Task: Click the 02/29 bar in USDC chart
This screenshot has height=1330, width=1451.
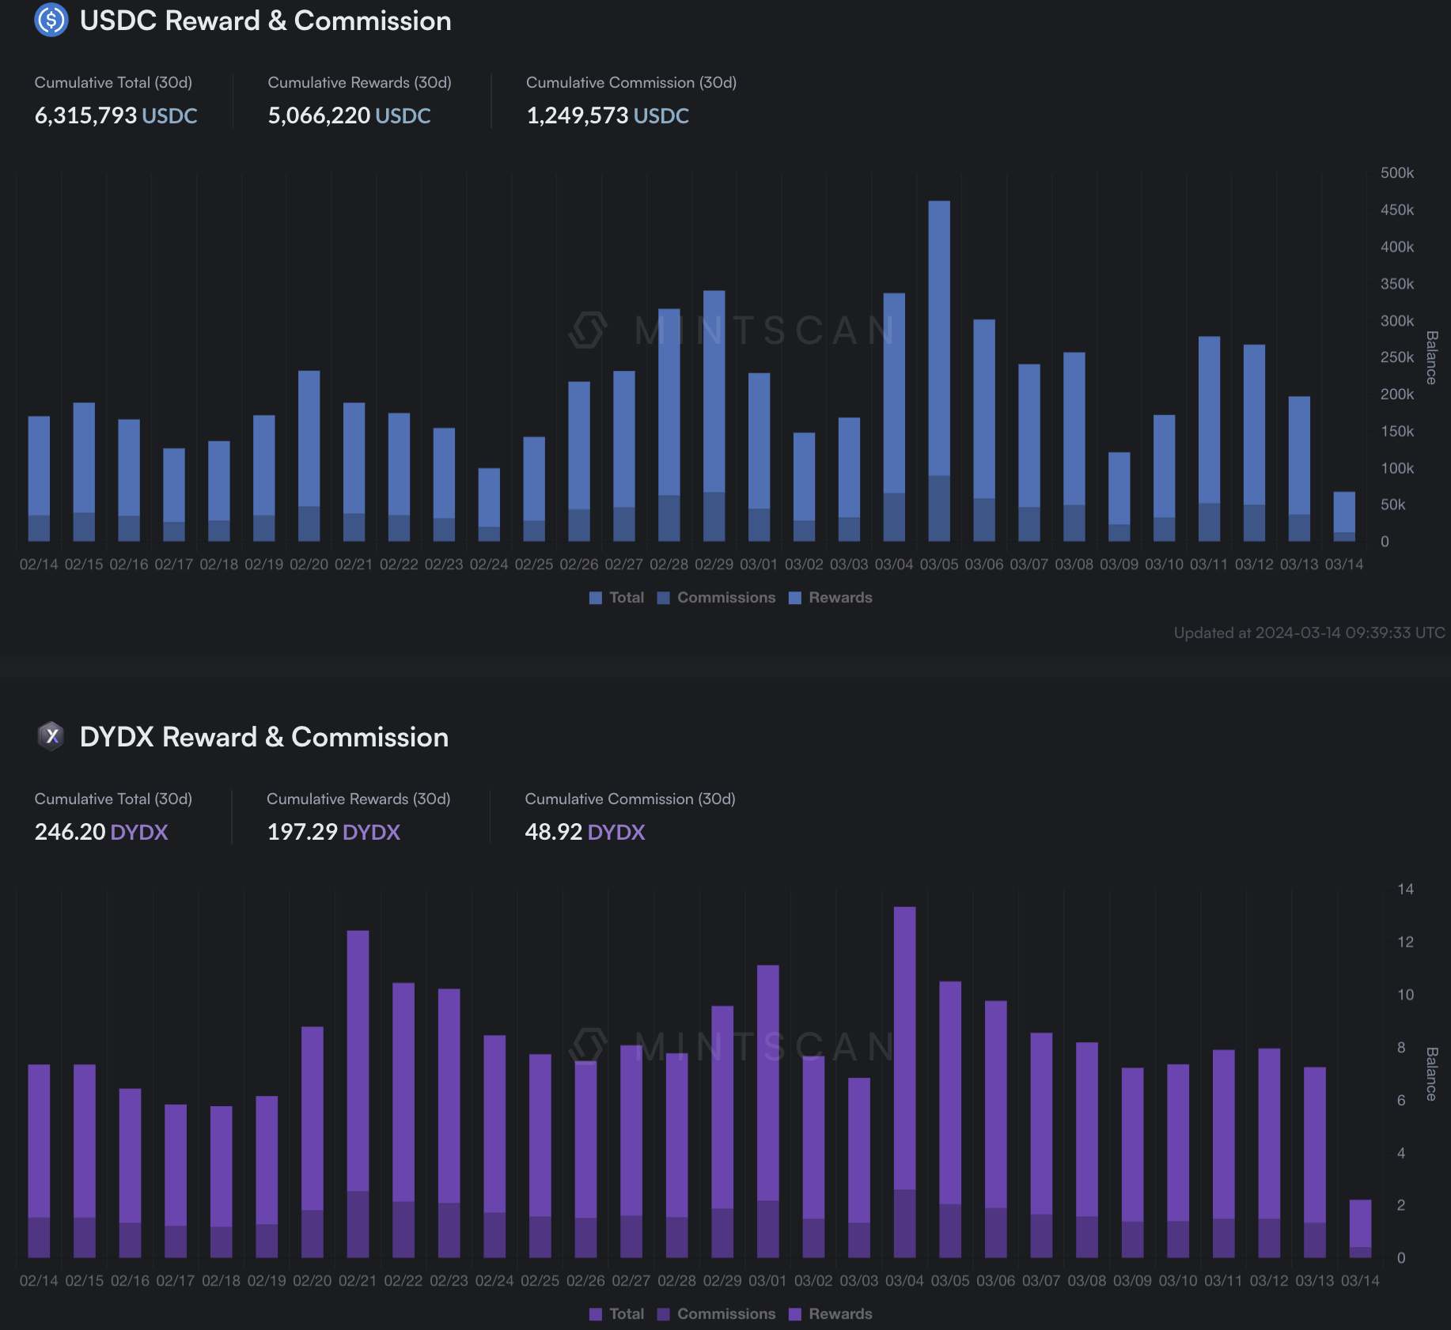Action: 714,416
